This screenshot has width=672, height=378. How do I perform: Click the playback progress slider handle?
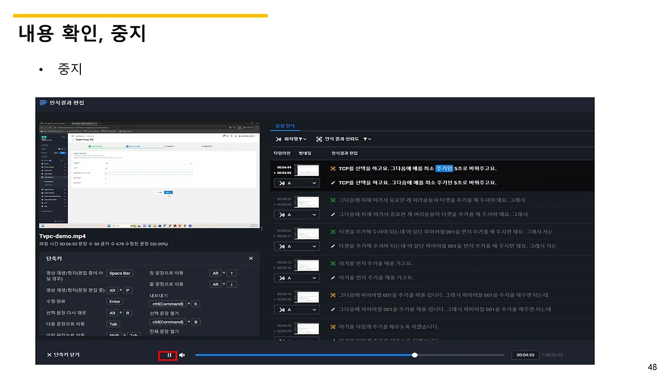(415, 355)
